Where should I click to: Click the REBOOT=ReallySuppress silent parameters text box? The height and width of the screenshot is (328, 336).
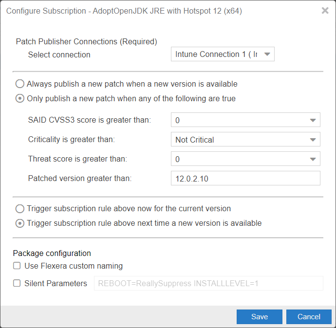click(208, 283)
